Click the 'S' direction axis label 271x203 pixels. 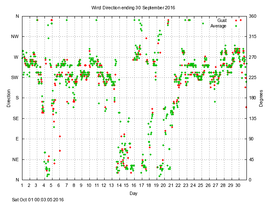(17, 98)
